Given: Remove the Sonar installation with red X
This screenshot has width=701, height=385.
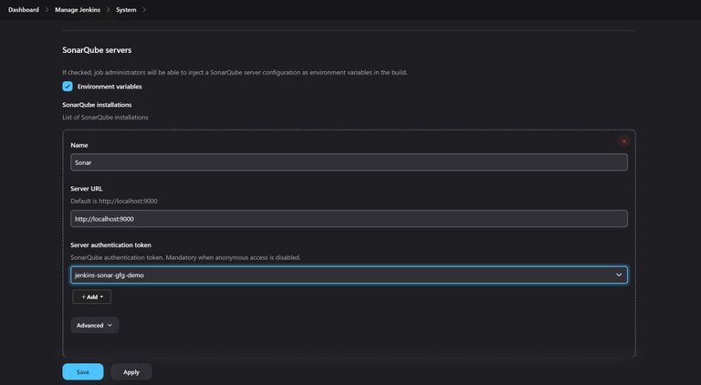Looking at the screenshot, I should 624,141.
